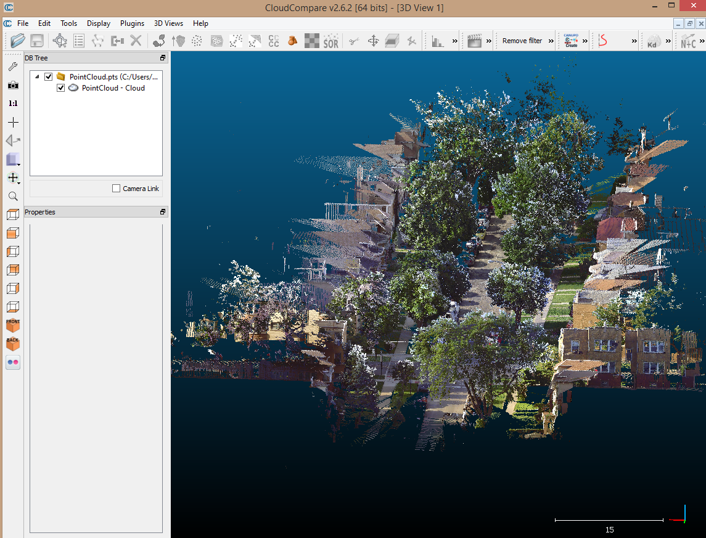
Task: Undock the Properties panel float button
Action: (163, 212)
